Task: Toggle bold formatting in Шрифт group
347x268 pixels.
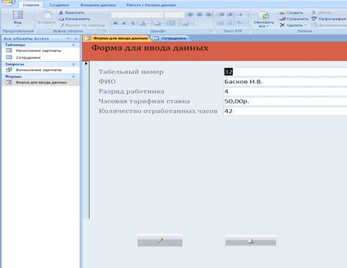Action: click(116, 24)
